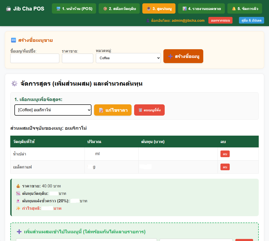Open คู่มือ & อัปเดต guide button
Viewport: 269px width, 241px height.
(252, 20)
